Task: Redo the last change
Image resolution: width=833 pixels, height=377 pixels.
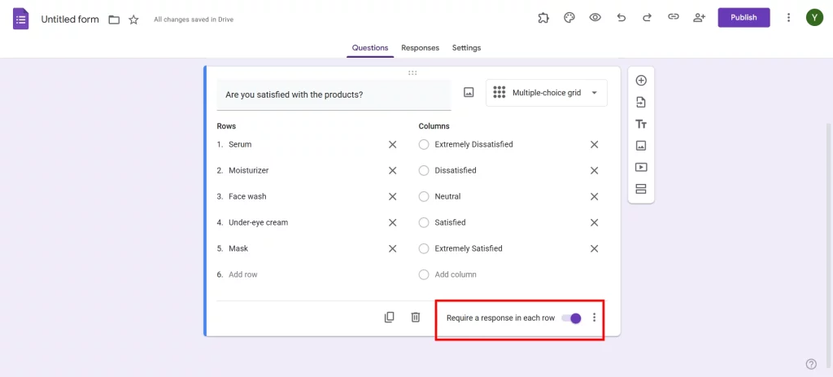Action: pos(647,18)
